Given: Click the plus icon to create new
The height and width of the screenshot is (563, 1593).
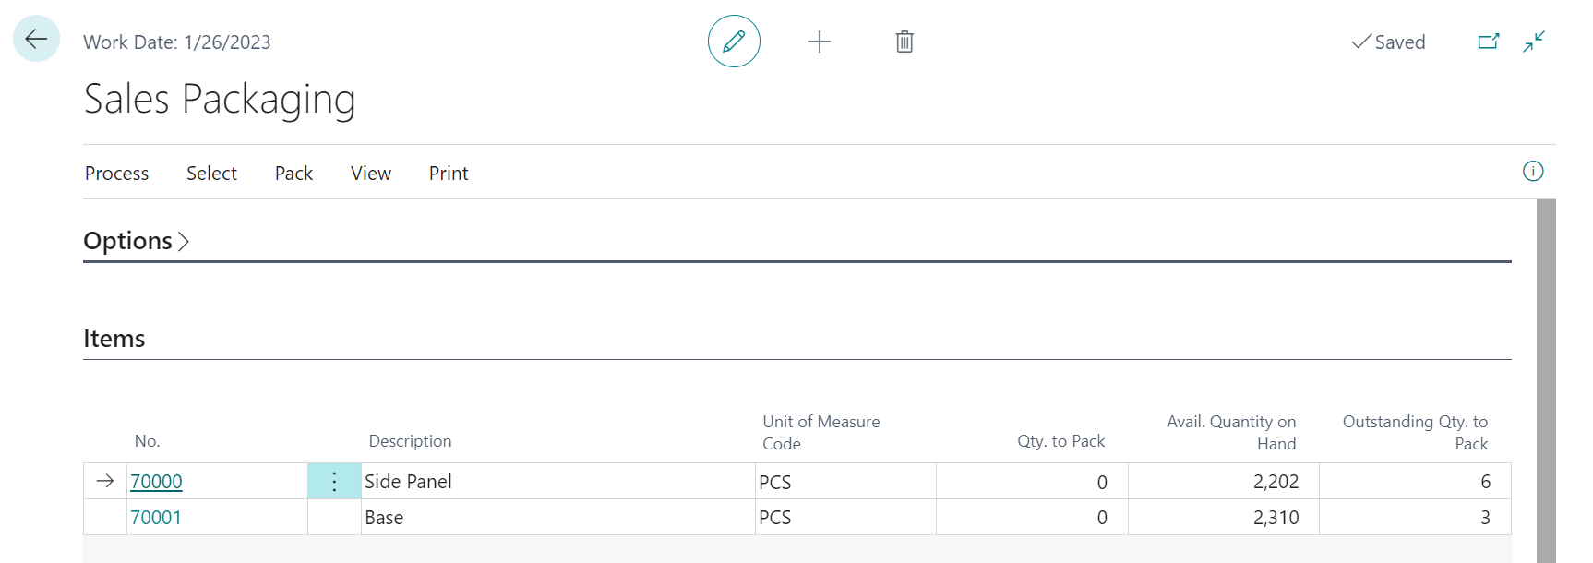Looking at the screenshot, I should point(819,42).
